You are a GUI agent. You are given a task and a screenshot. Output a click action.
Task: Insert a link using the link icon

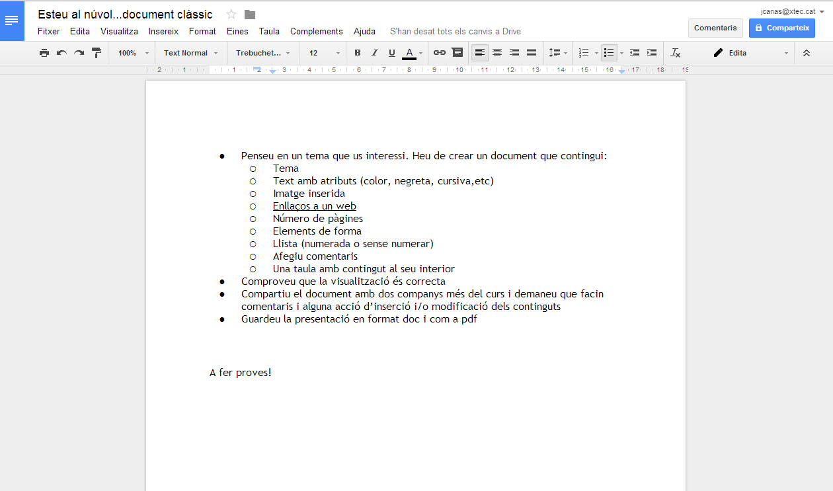[x=440, y=53]
